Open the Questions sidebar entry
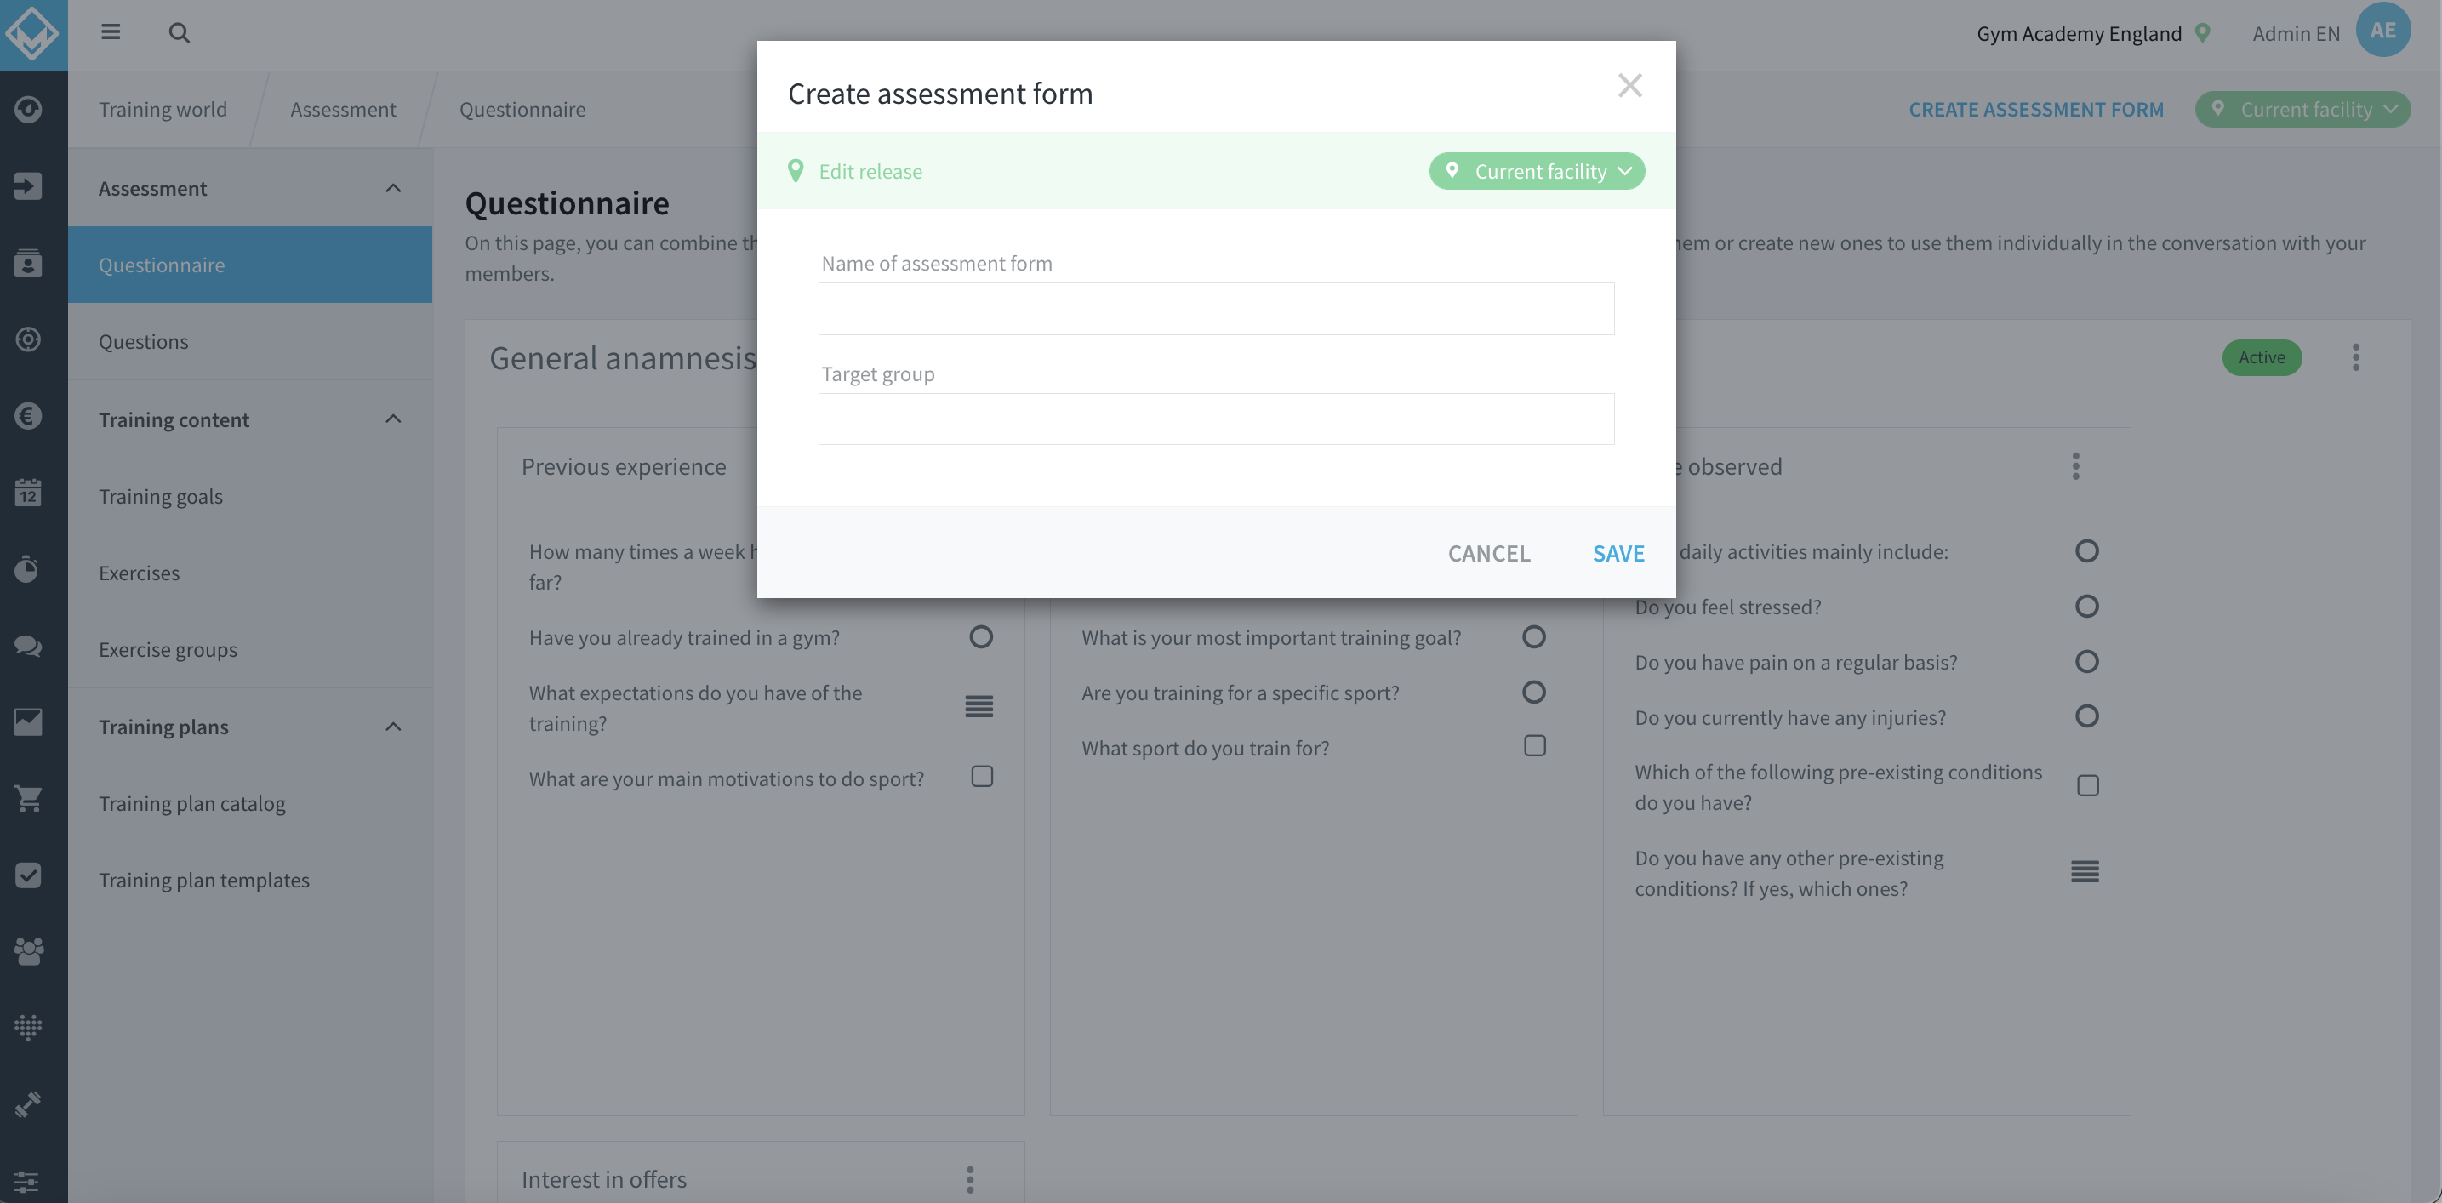This screenshot has width=2442, height=1203. [144, 341]
